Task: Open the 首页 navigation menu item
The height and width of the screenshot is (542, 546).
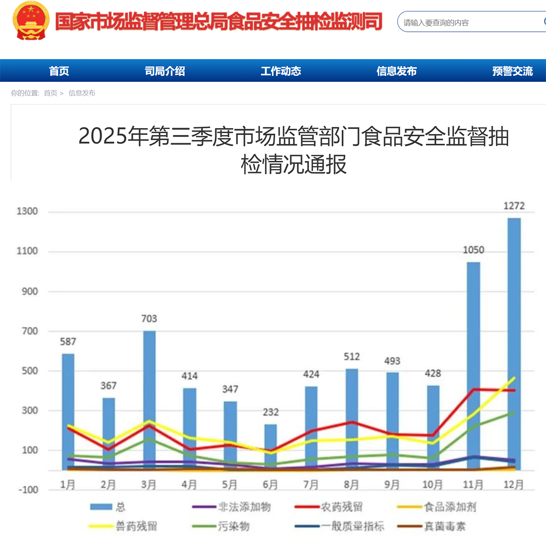Action: tap(59, 71)
